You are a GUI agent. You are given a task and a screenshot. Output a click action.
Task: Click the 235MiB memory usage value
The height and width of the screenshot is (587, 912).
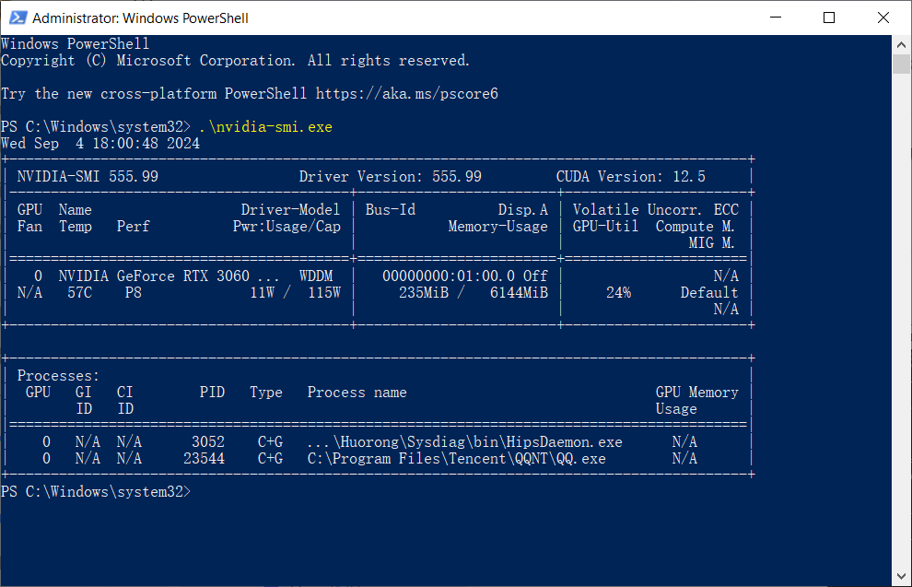pyautogui.click(x=424, y=293)
